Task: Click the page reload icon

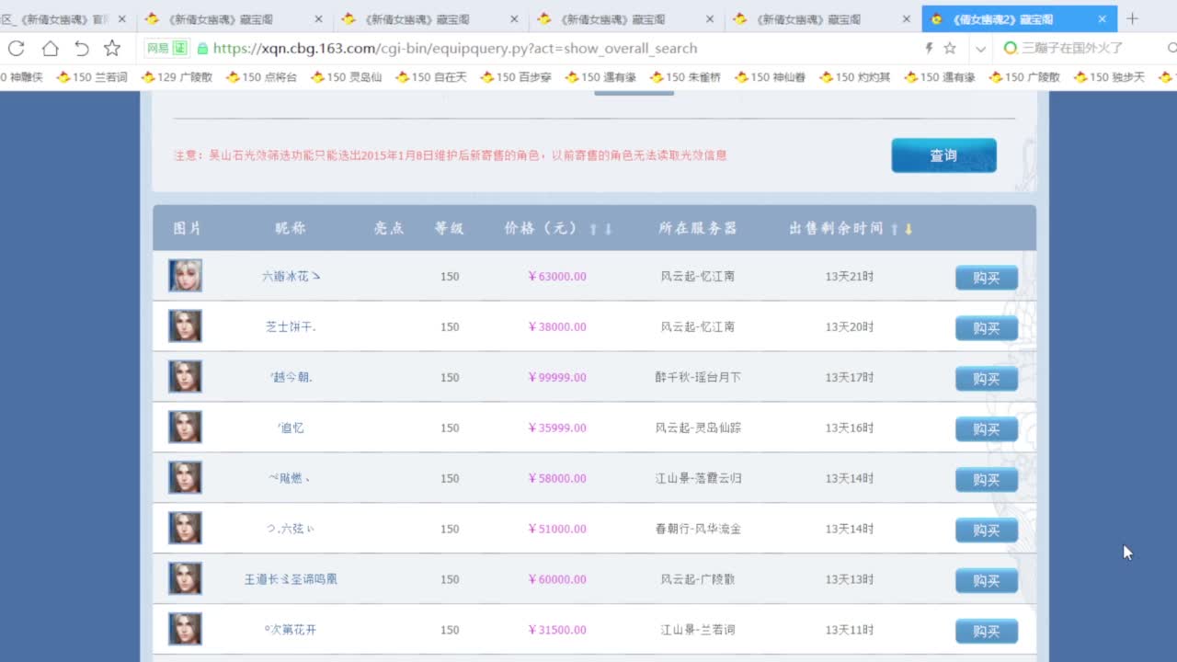Action: pyautogui.click(x=16, y=49)
